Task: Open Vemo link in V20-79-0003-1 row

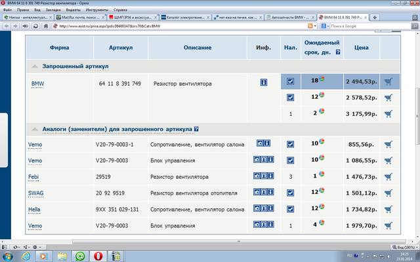Action: pyautogui.click(x=35, y=144)
